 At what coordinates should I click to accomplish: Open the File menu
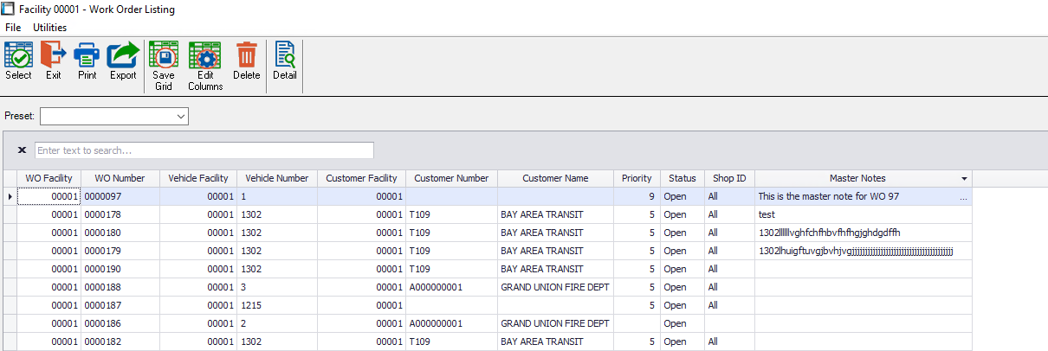13,28
